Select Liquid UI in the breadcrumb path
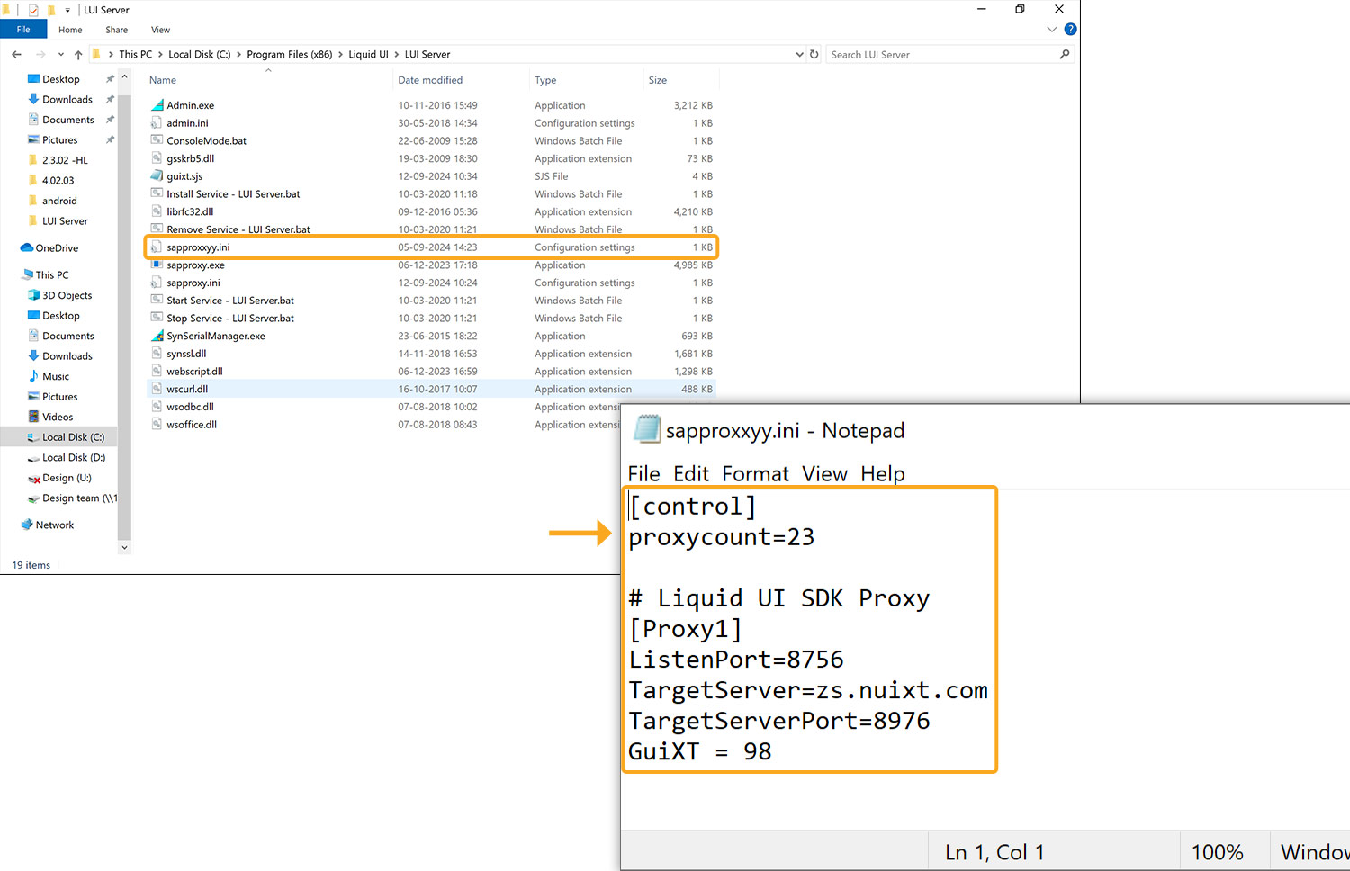 369,55
